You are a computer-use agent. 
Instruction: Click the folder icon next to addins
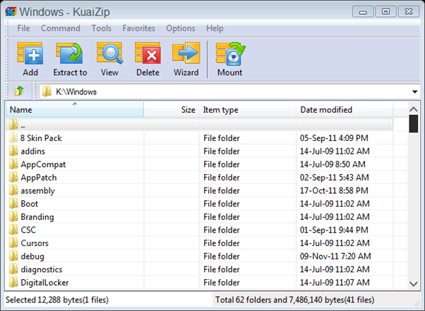[x=13, y=151]
